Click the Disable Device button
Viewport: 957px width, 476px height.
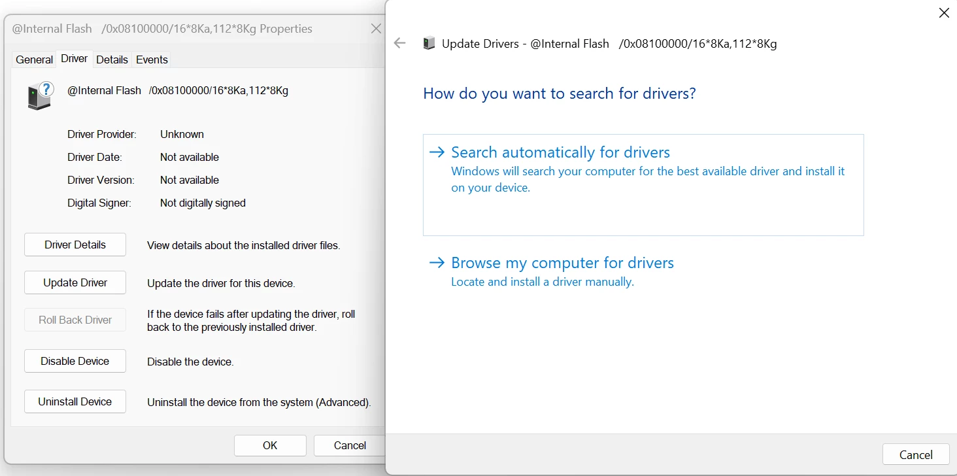tap(75, 361)
